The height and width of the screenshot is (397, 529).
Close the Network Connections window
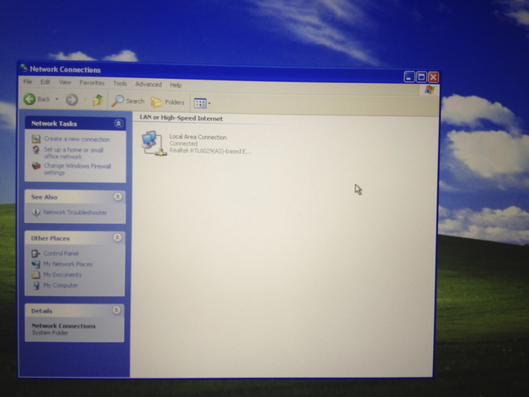[x=433, y=77]
